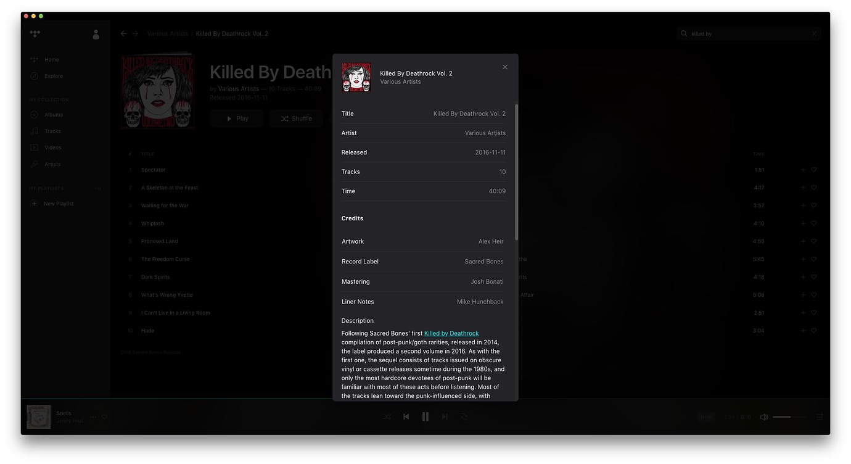Image resolution: width=851 pixels, height=464 pixels.
Task: Click the large album cover behind the dialog
Action: (158, 91)
